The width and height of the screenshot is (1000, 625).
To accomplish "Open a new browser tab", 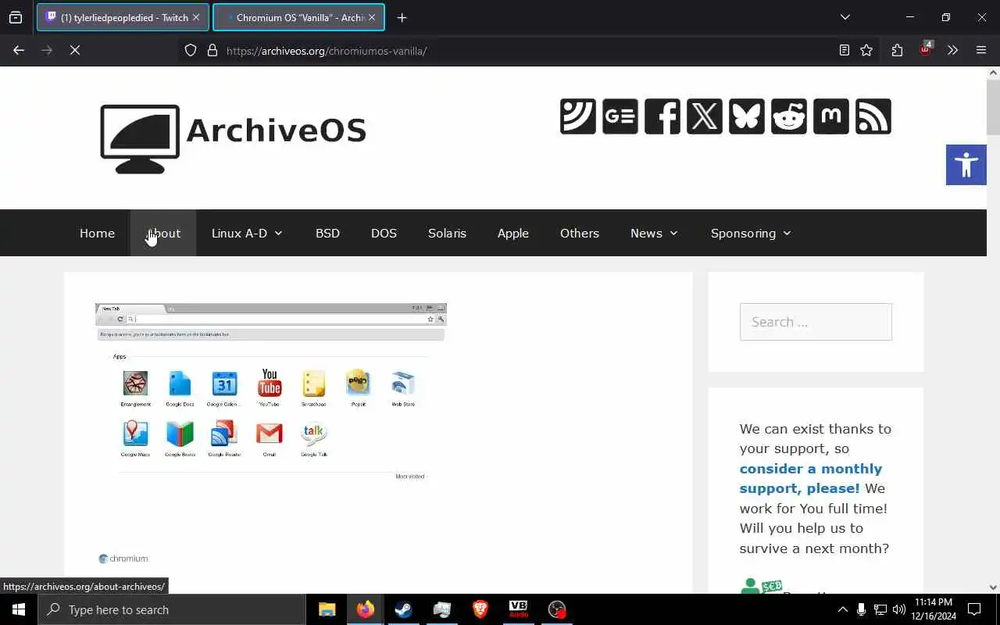I will [x=402, y=17].
